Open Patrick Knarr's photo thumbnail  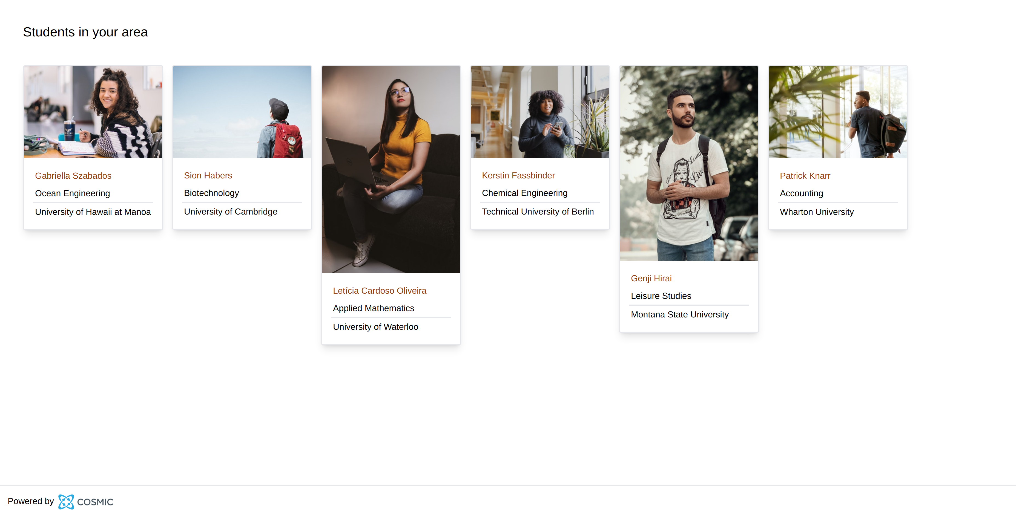tap(838, 112)
